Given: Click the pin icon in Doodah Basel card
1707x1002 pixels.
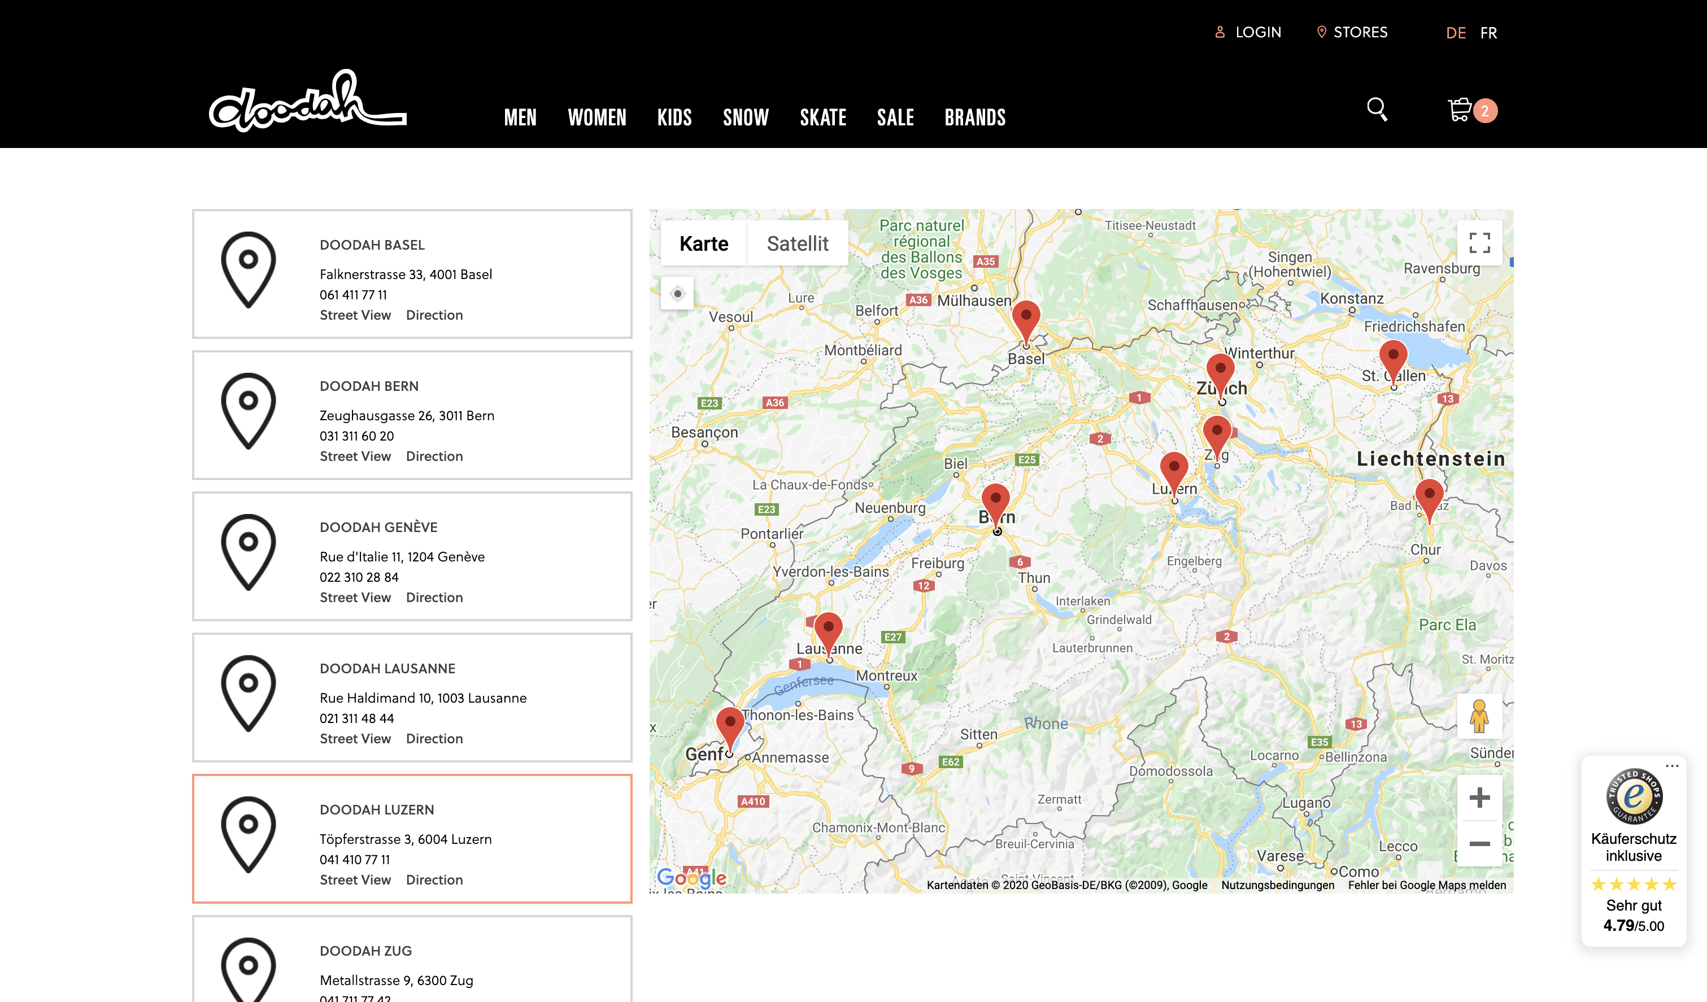Looking at the screenshot, I should pyautogui.click(x=248, y=271).
